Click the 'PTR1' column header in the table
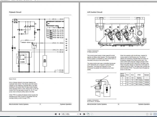 (x=139, y=75)
